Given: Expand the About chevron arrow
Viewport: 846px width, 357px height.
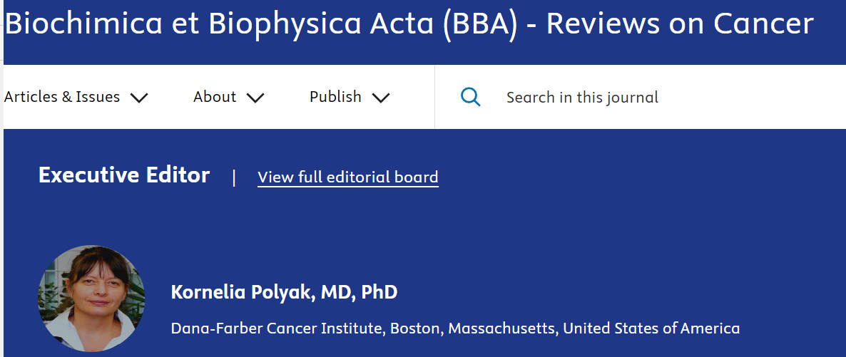Looking at the screenshot, I should (x=255, y=98).
